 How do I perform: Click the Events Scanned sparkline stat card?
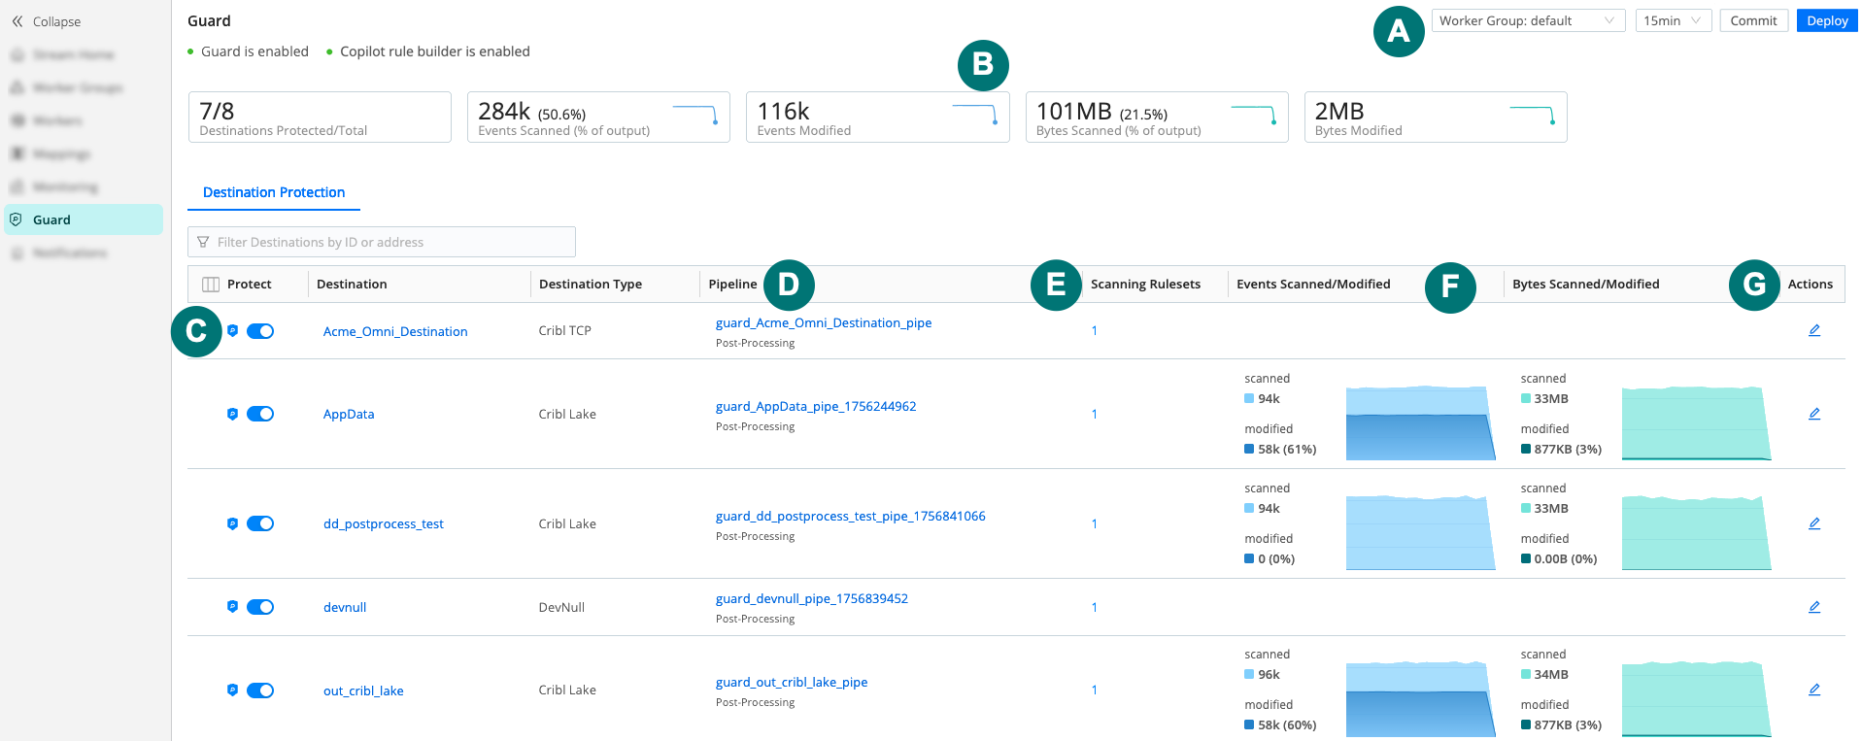598,118
